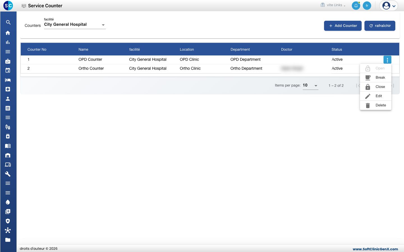Click the medical cross box icon
The height and width of the screenshot is (252, 404).
coord(8,89)
